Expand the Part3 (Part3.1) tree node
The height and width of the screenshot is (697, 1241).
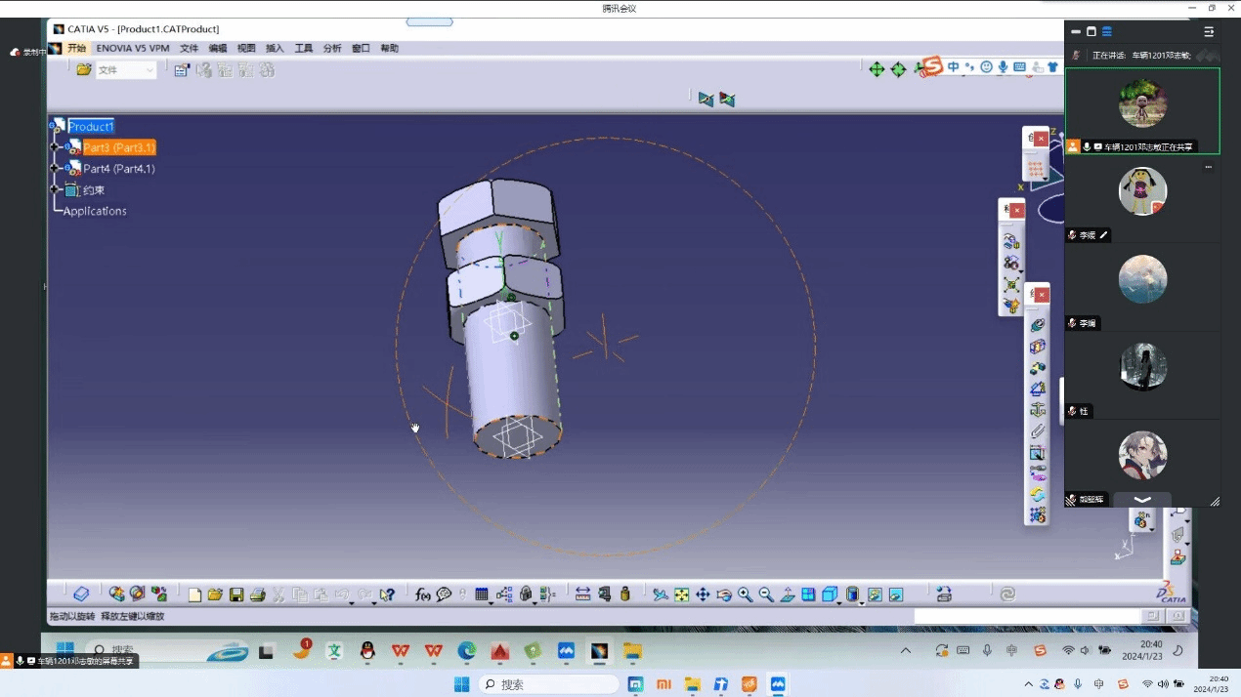55,147
